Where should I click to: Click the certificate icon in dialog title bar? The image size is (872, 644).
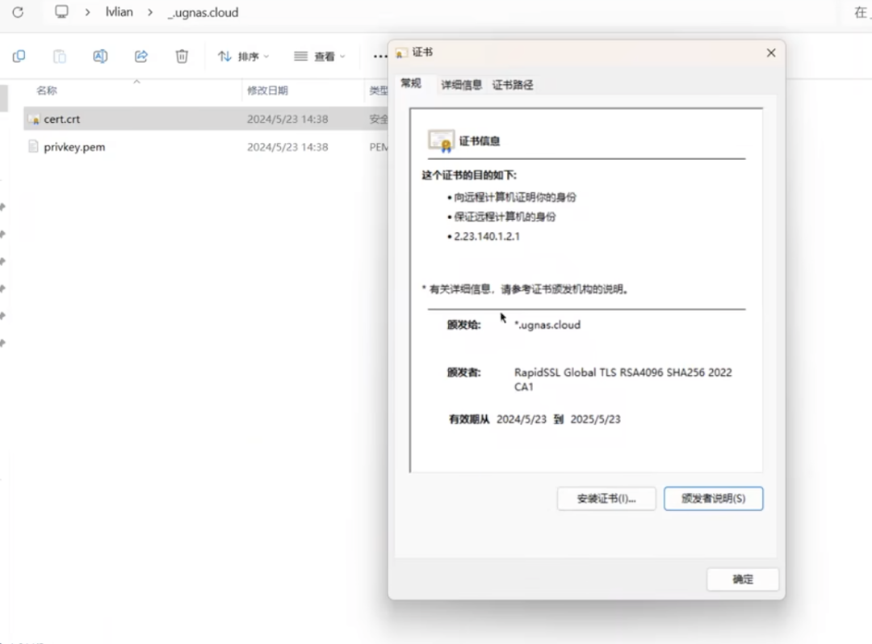pos(400,53)
